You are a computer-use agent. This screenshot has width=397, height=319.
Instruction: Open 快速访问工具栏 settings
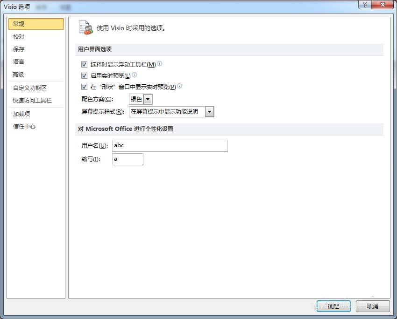[x=32, y=101]
